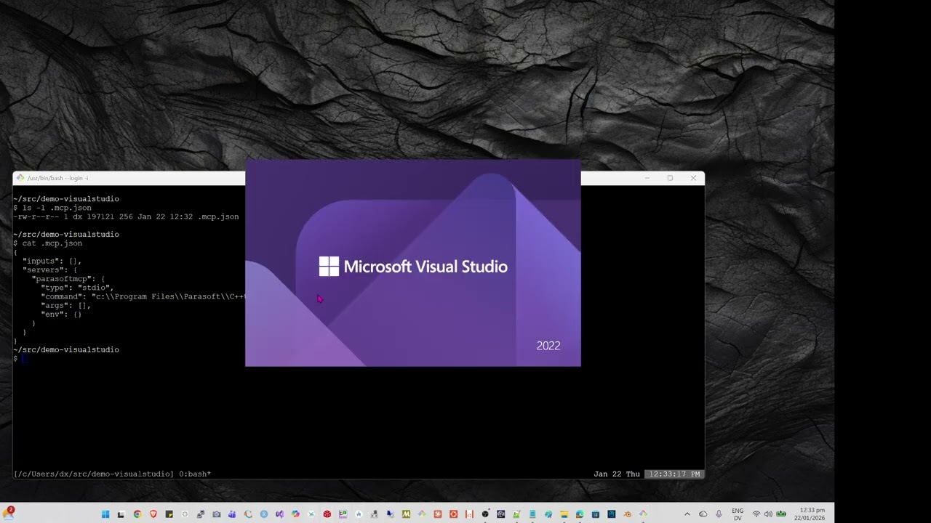
Task: Close the bash terminal window
Action: 693,178
